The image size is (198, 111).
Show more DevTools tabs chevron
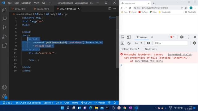(152, 37)
